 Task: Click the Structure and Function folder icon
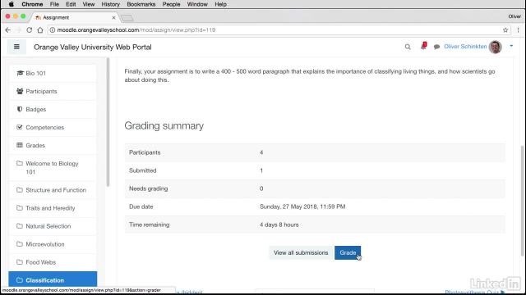tap(20, 189)
